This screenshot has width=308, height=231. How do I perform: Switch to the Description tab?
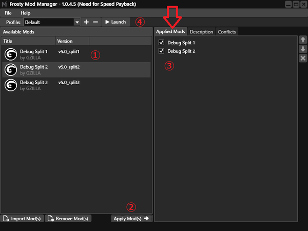coord(201,32)
